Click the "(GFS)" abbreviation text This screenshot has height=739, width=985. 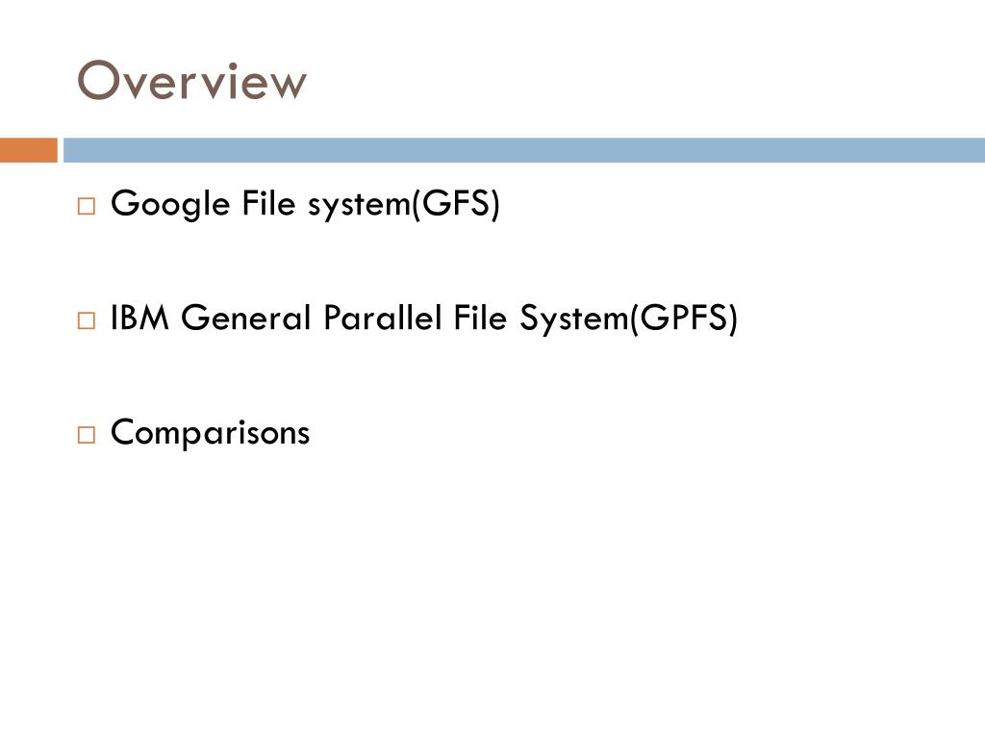point(456,204)
